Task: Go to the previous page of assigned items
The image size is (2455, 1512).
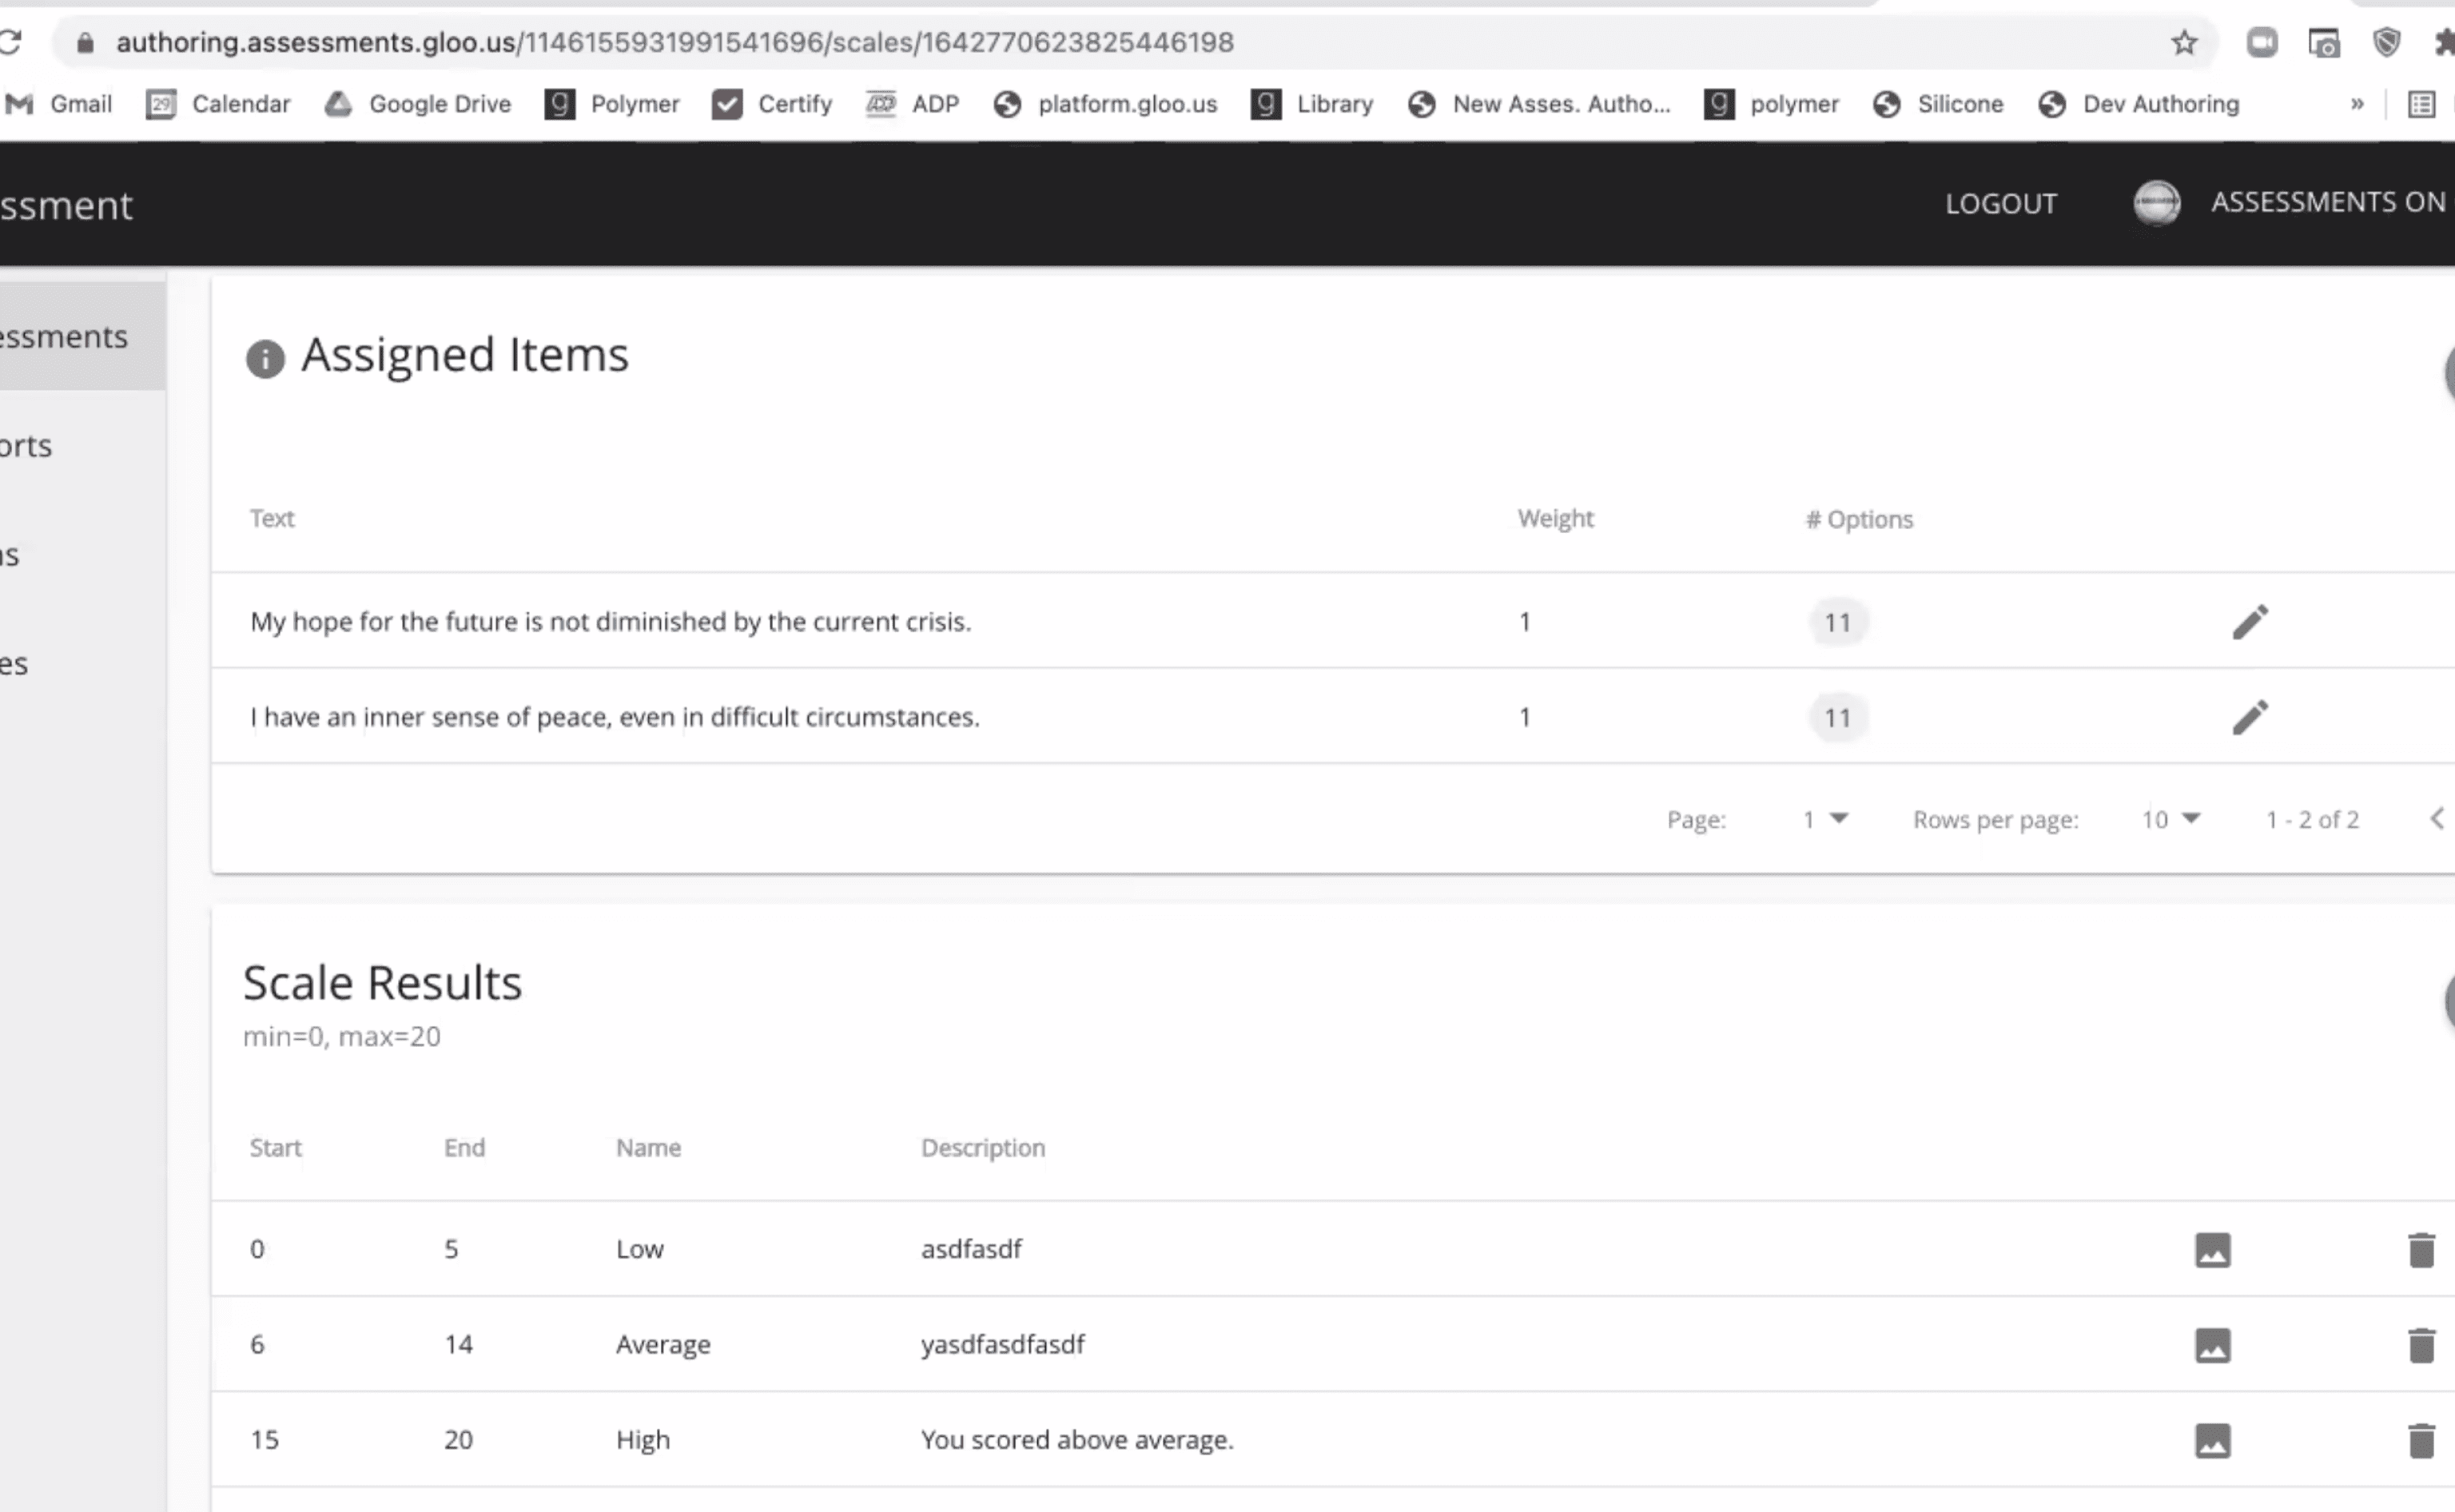Action: (x=2437, y=819)
